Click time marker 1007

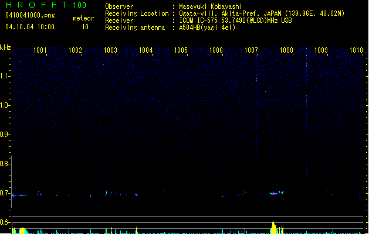[251, 50]
